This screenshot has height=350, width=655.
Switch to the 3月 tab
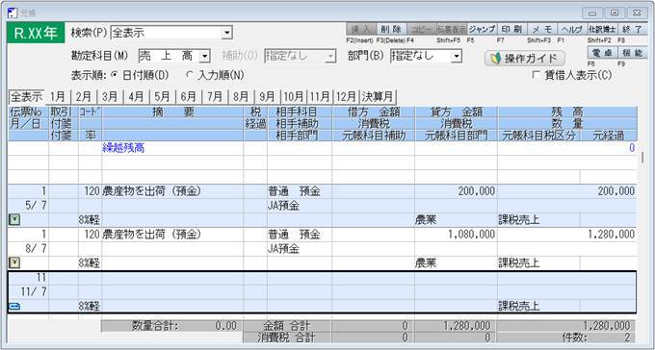pyautogui.click(x=110, y=97)
